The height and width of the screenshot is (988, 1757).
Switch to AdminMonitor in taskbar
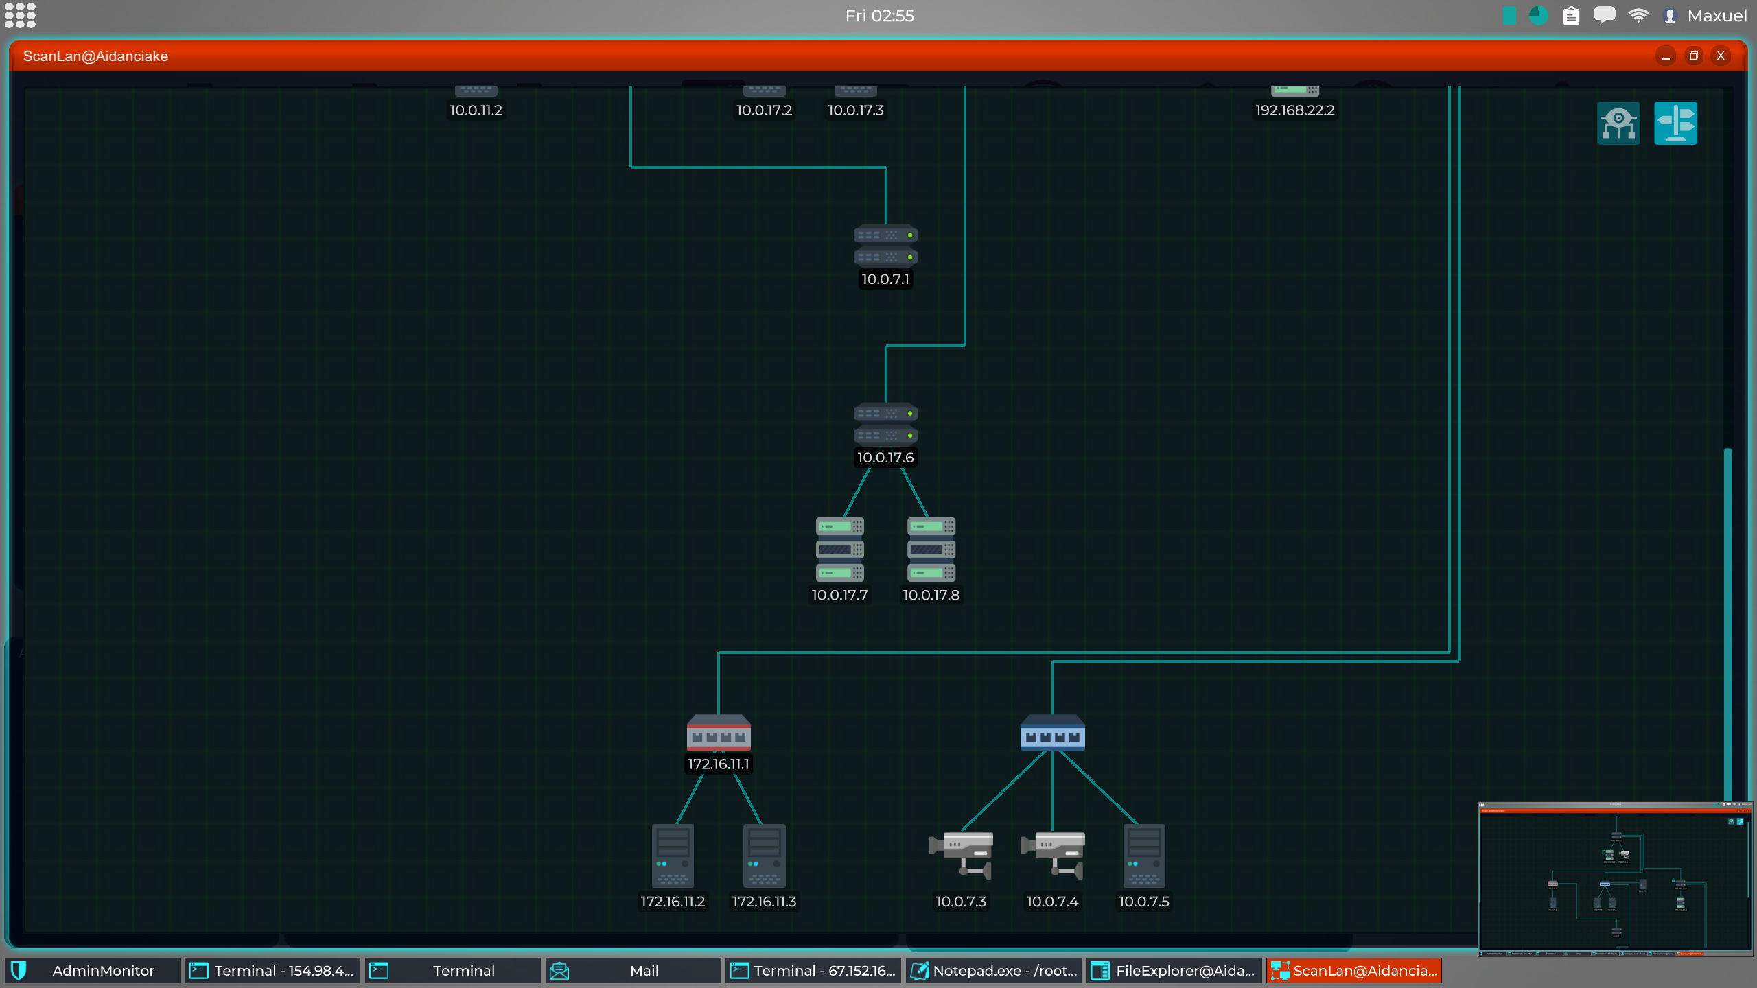point(93,971)
